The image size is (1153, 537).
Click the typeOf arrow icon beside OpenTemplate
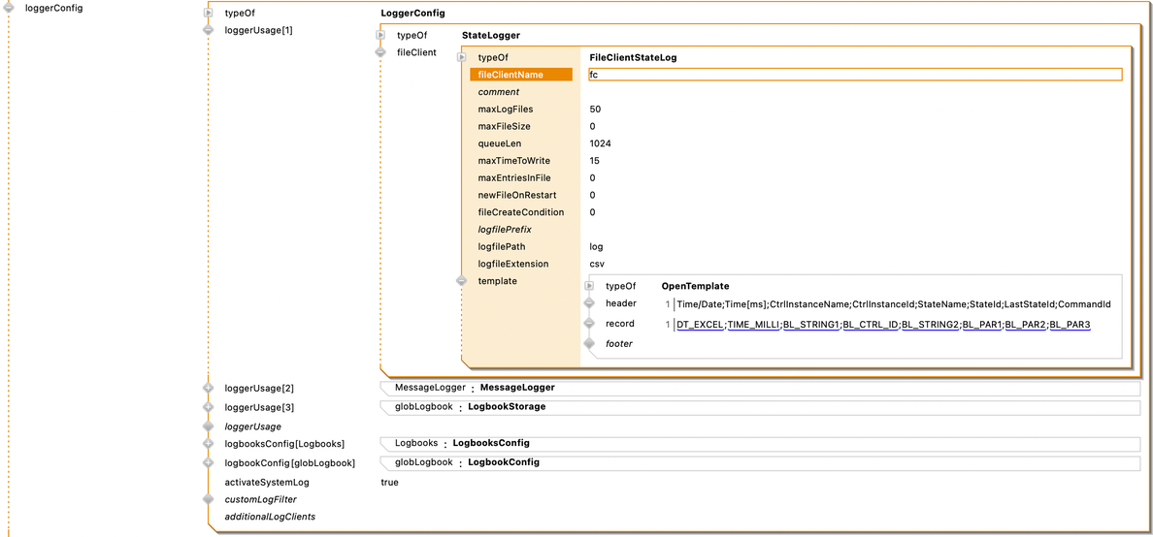pos(589,287)
